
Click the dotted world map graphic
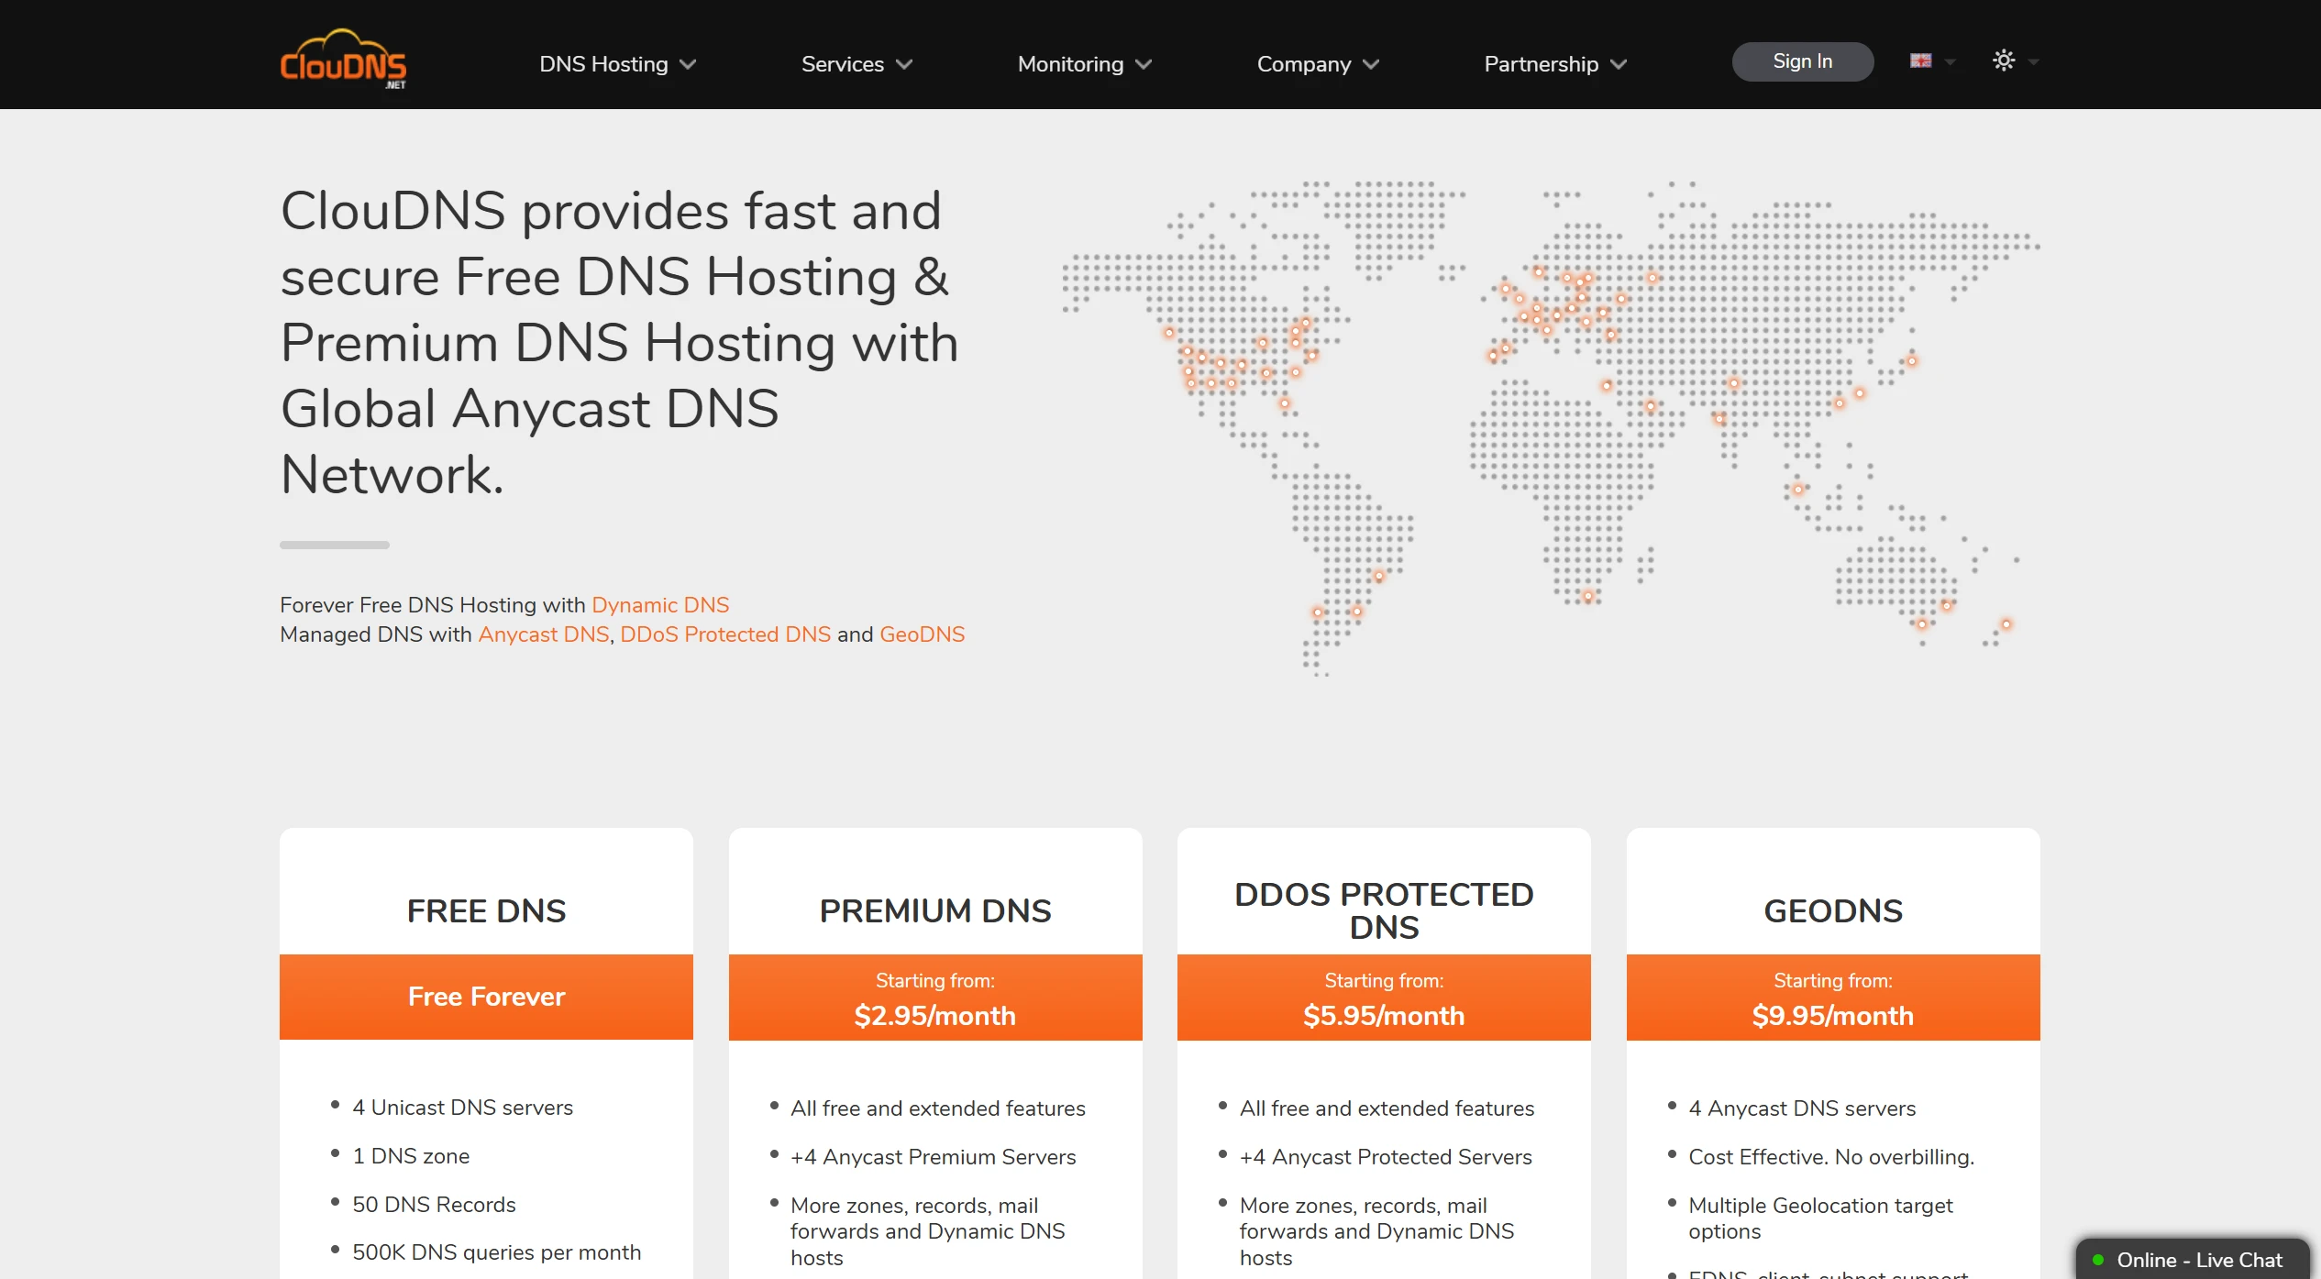1551,428
